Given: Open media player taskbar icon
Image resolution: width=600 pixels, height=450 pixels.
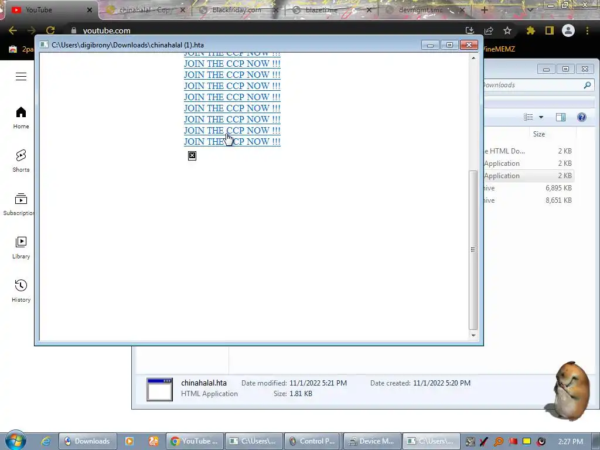Looking at the screenshot, I should pyautogui.click(x=129, y=441).
